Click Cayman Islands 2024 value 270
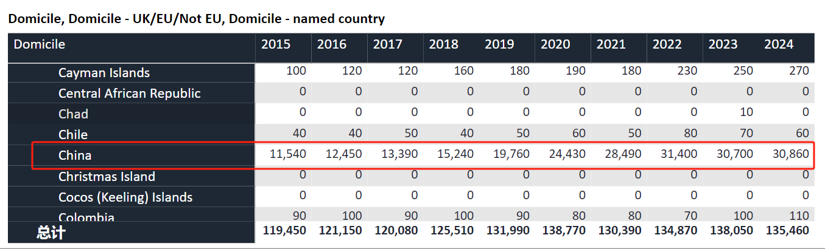The height and width of the screenshot is (249, 825). [799, 71]
